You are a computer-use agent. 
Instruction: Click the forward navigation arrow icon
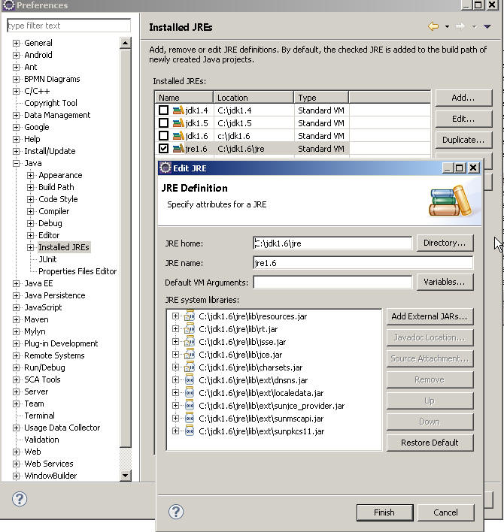(460, 26)
